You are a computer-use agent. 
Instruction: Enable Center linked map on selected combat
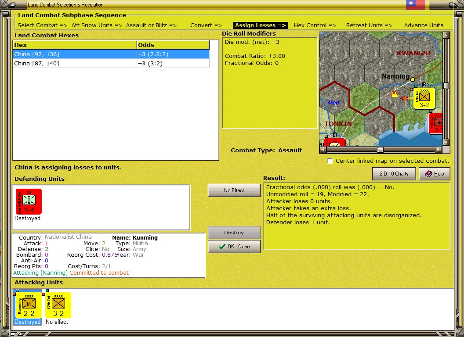point(330,161)
